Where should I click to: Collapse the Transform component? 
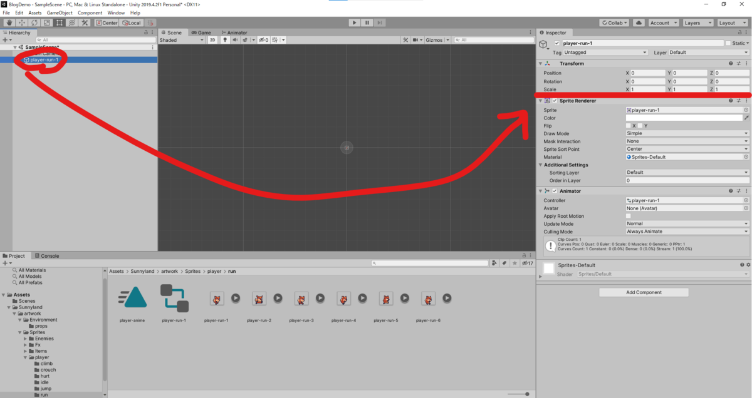pyautogui.click(x=540, y=63)
